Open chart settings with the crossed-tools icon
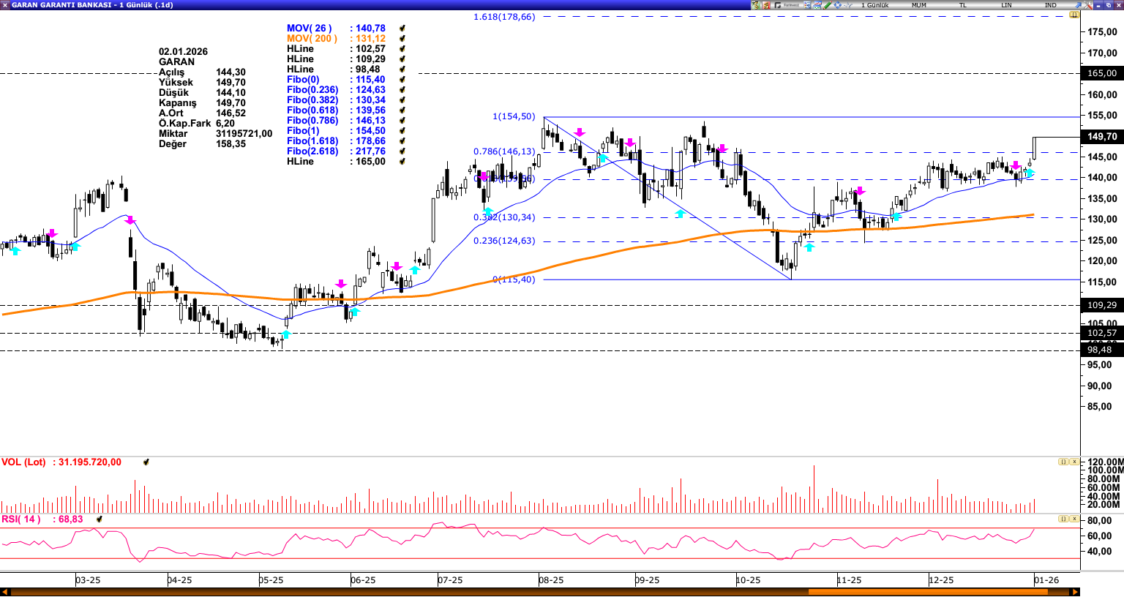1124x597 pixels. click(x=1087, y=5)
